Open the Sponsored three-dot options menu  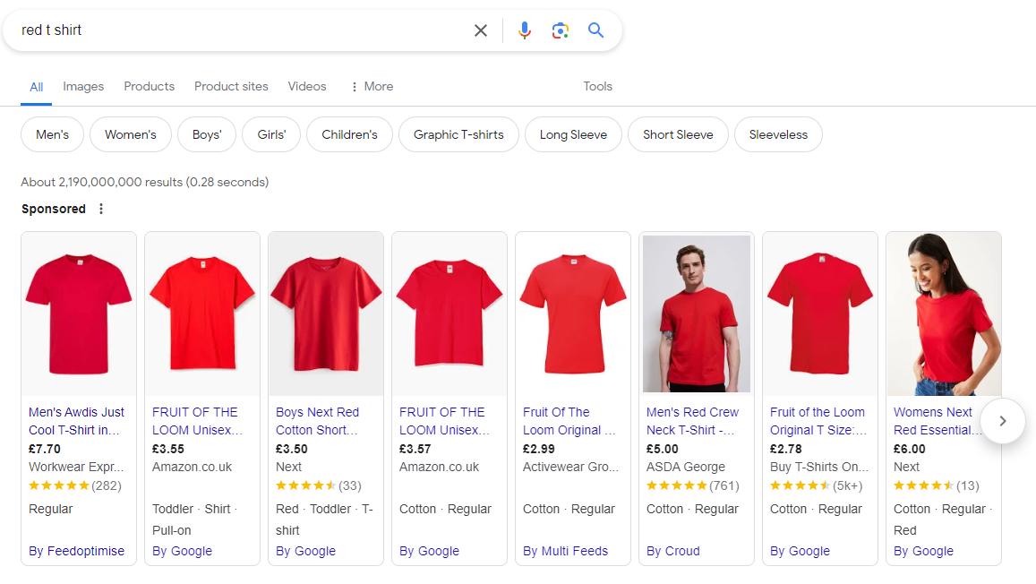point(101,209)
